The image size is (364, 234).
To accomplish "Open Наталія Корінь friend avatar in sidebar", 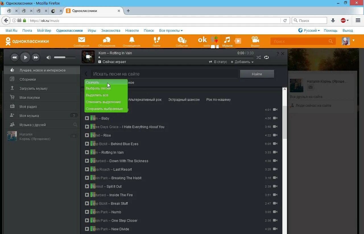I will tap(12, 136).
